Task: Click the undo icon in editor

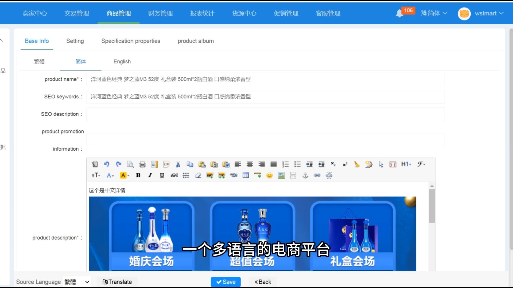Action: 107,164
